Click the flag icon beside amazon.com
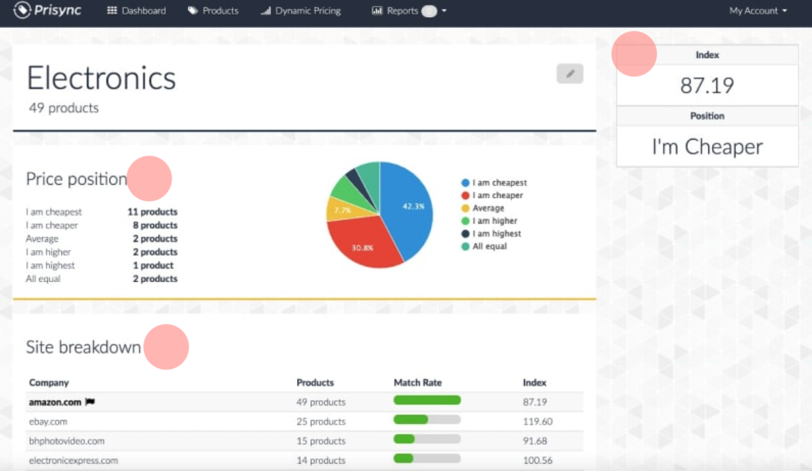812x471 pixels. tap(90, 402)
